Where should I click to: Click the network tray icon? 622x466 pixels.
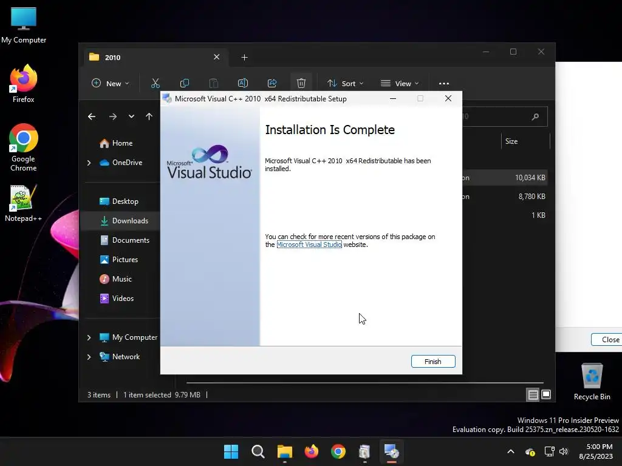(549, 451)
